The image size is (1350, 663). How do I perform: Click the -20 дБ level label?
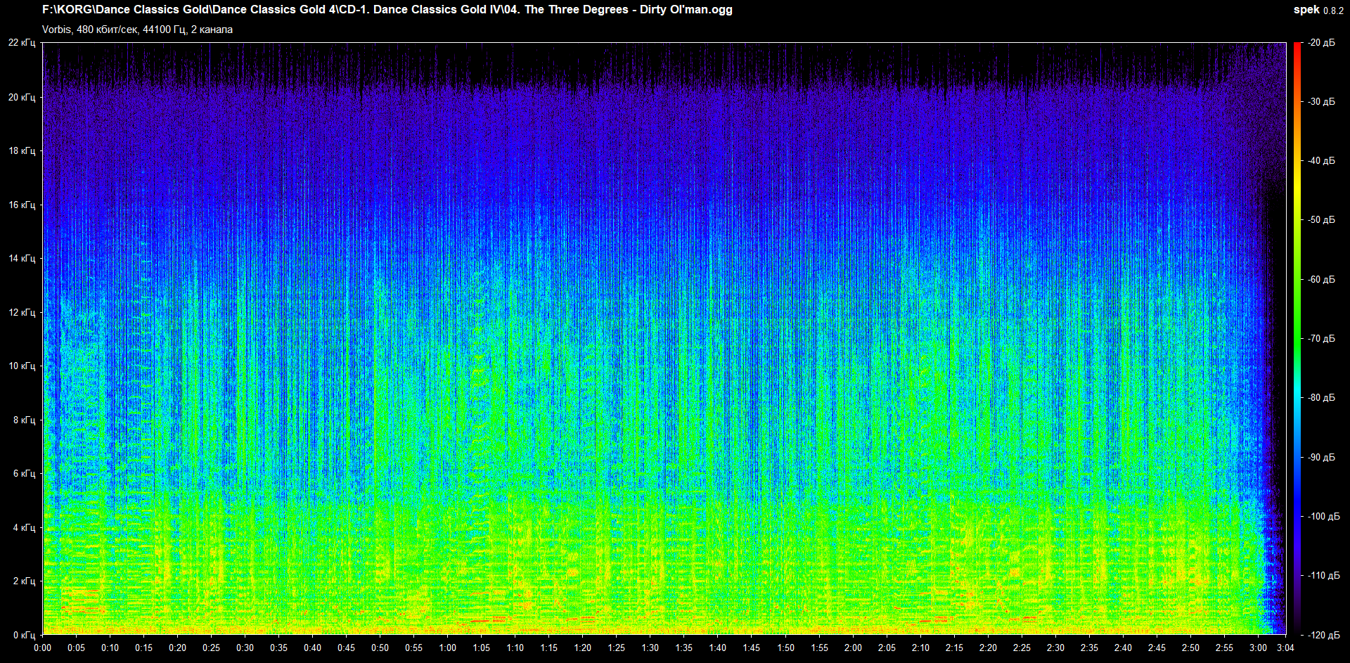pos(1321,43)
